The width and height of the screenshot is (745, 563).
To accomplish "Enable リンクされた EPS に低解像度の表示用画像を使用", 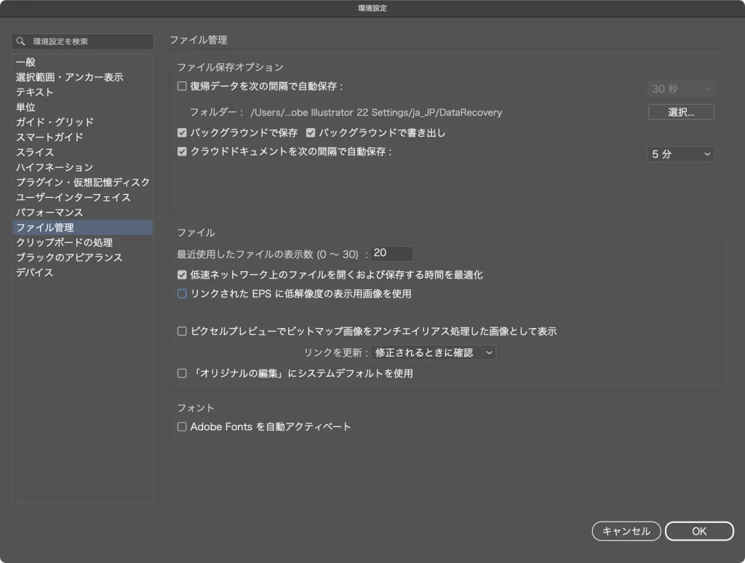I will (x=182, y=294).
